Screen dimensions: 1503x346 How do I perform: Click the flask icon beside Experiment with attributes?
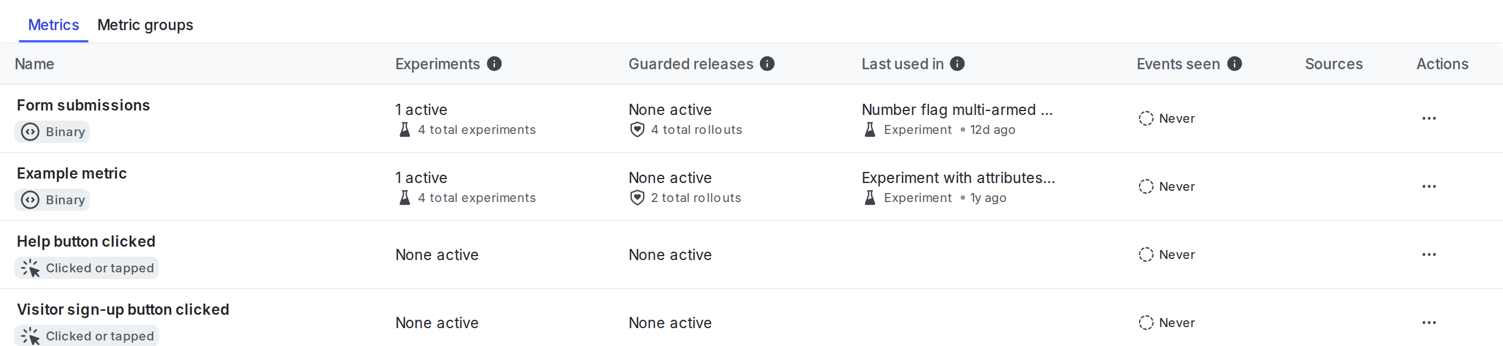[x=870, y=198]
